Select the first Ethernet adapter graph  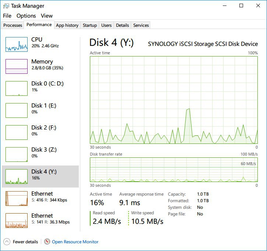[x=17, y=199]
